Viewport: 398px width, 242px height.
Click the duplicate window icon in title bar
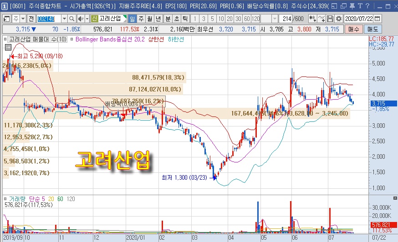coord(343,6)
